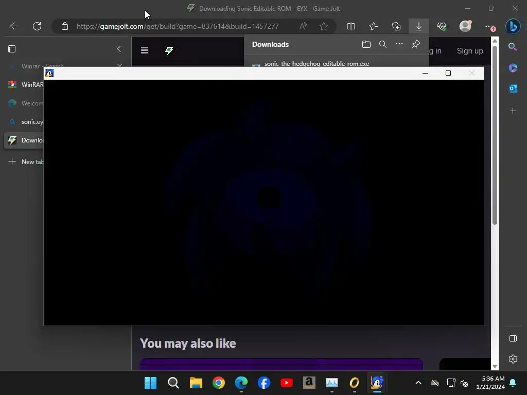Open the Sonic game window icon menu

coord(49,73)
